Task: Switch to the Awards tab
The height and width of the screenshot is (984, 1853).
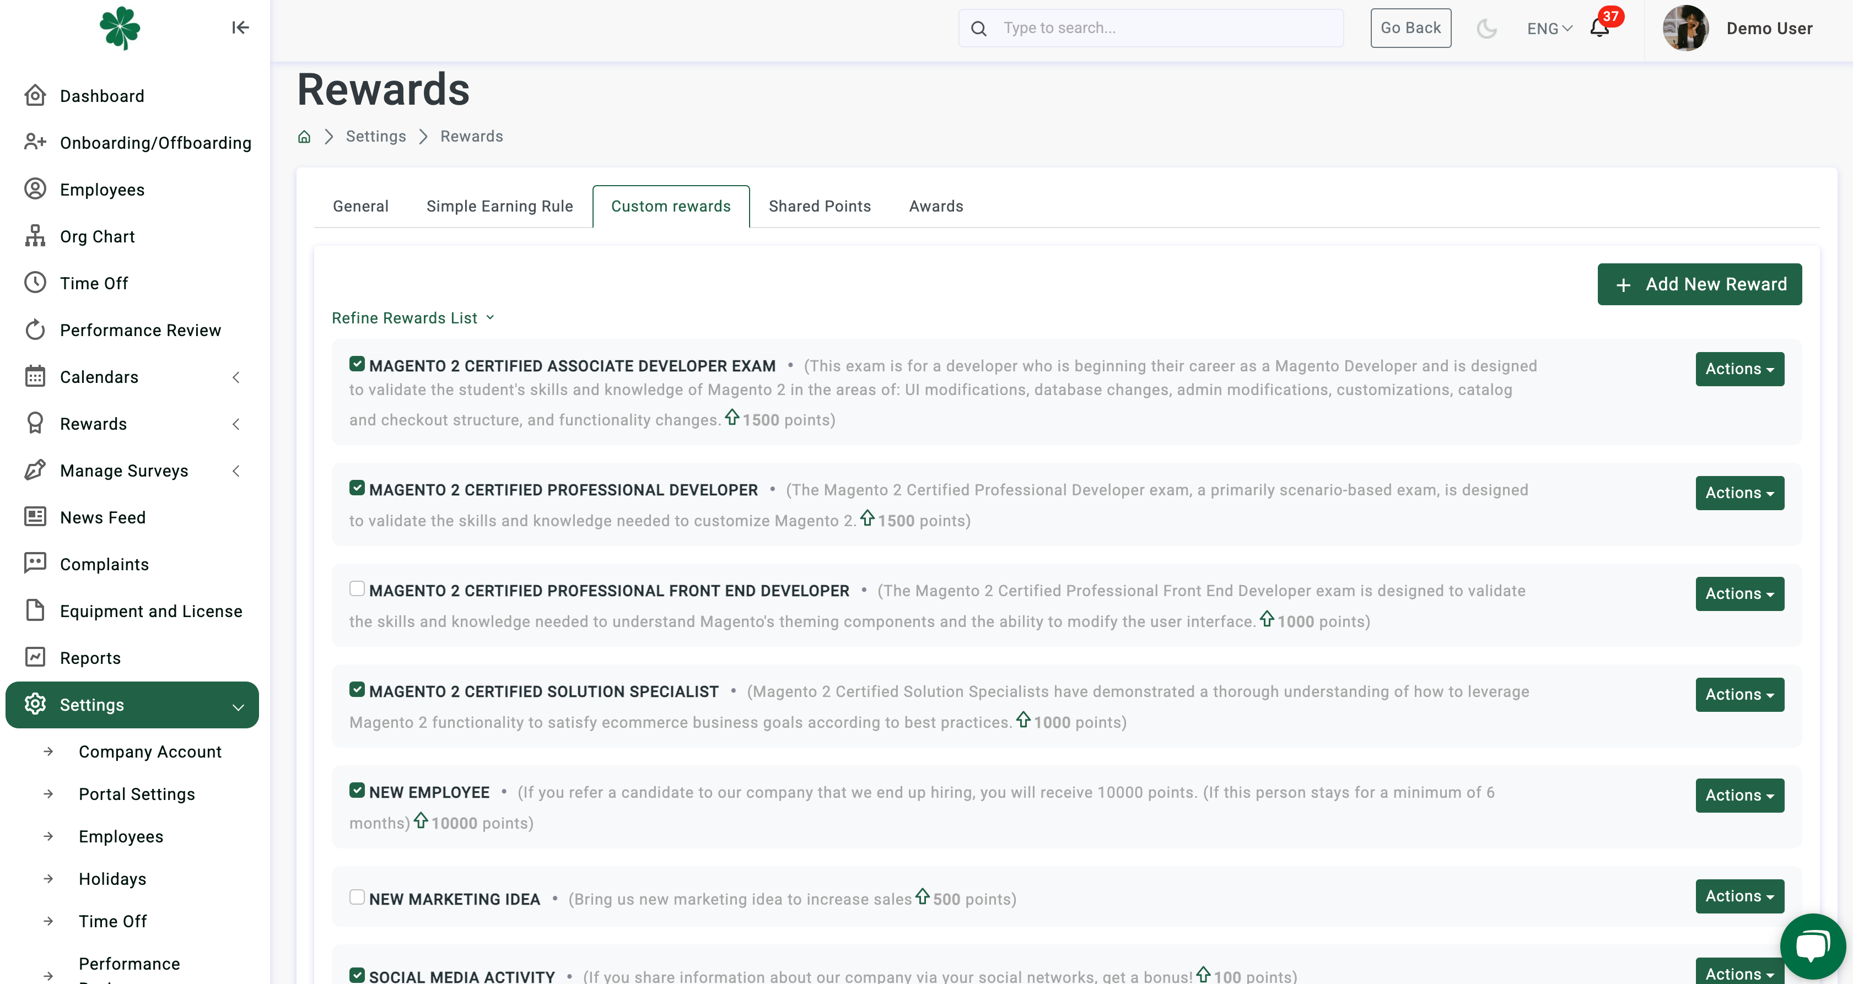Action: [936, 207]
